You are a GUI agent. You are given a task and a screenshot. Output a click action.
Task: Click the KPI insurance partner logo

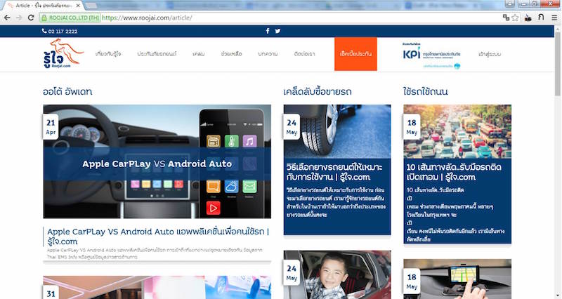click(x=431, y=55)
